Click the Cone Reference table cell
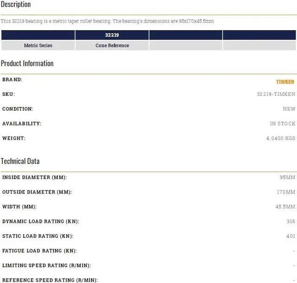297x283 pixels. (x=112, y=45)
